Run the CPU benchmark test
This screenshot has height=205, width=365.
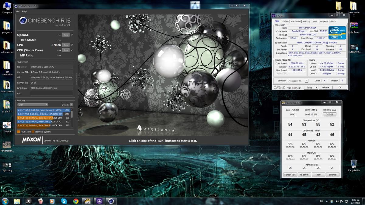pos(65,45)
